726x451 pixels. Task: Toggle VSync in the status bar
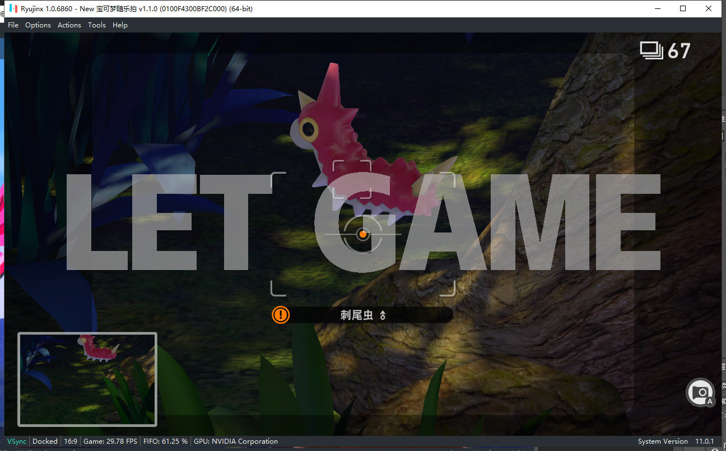coord(17,441)
